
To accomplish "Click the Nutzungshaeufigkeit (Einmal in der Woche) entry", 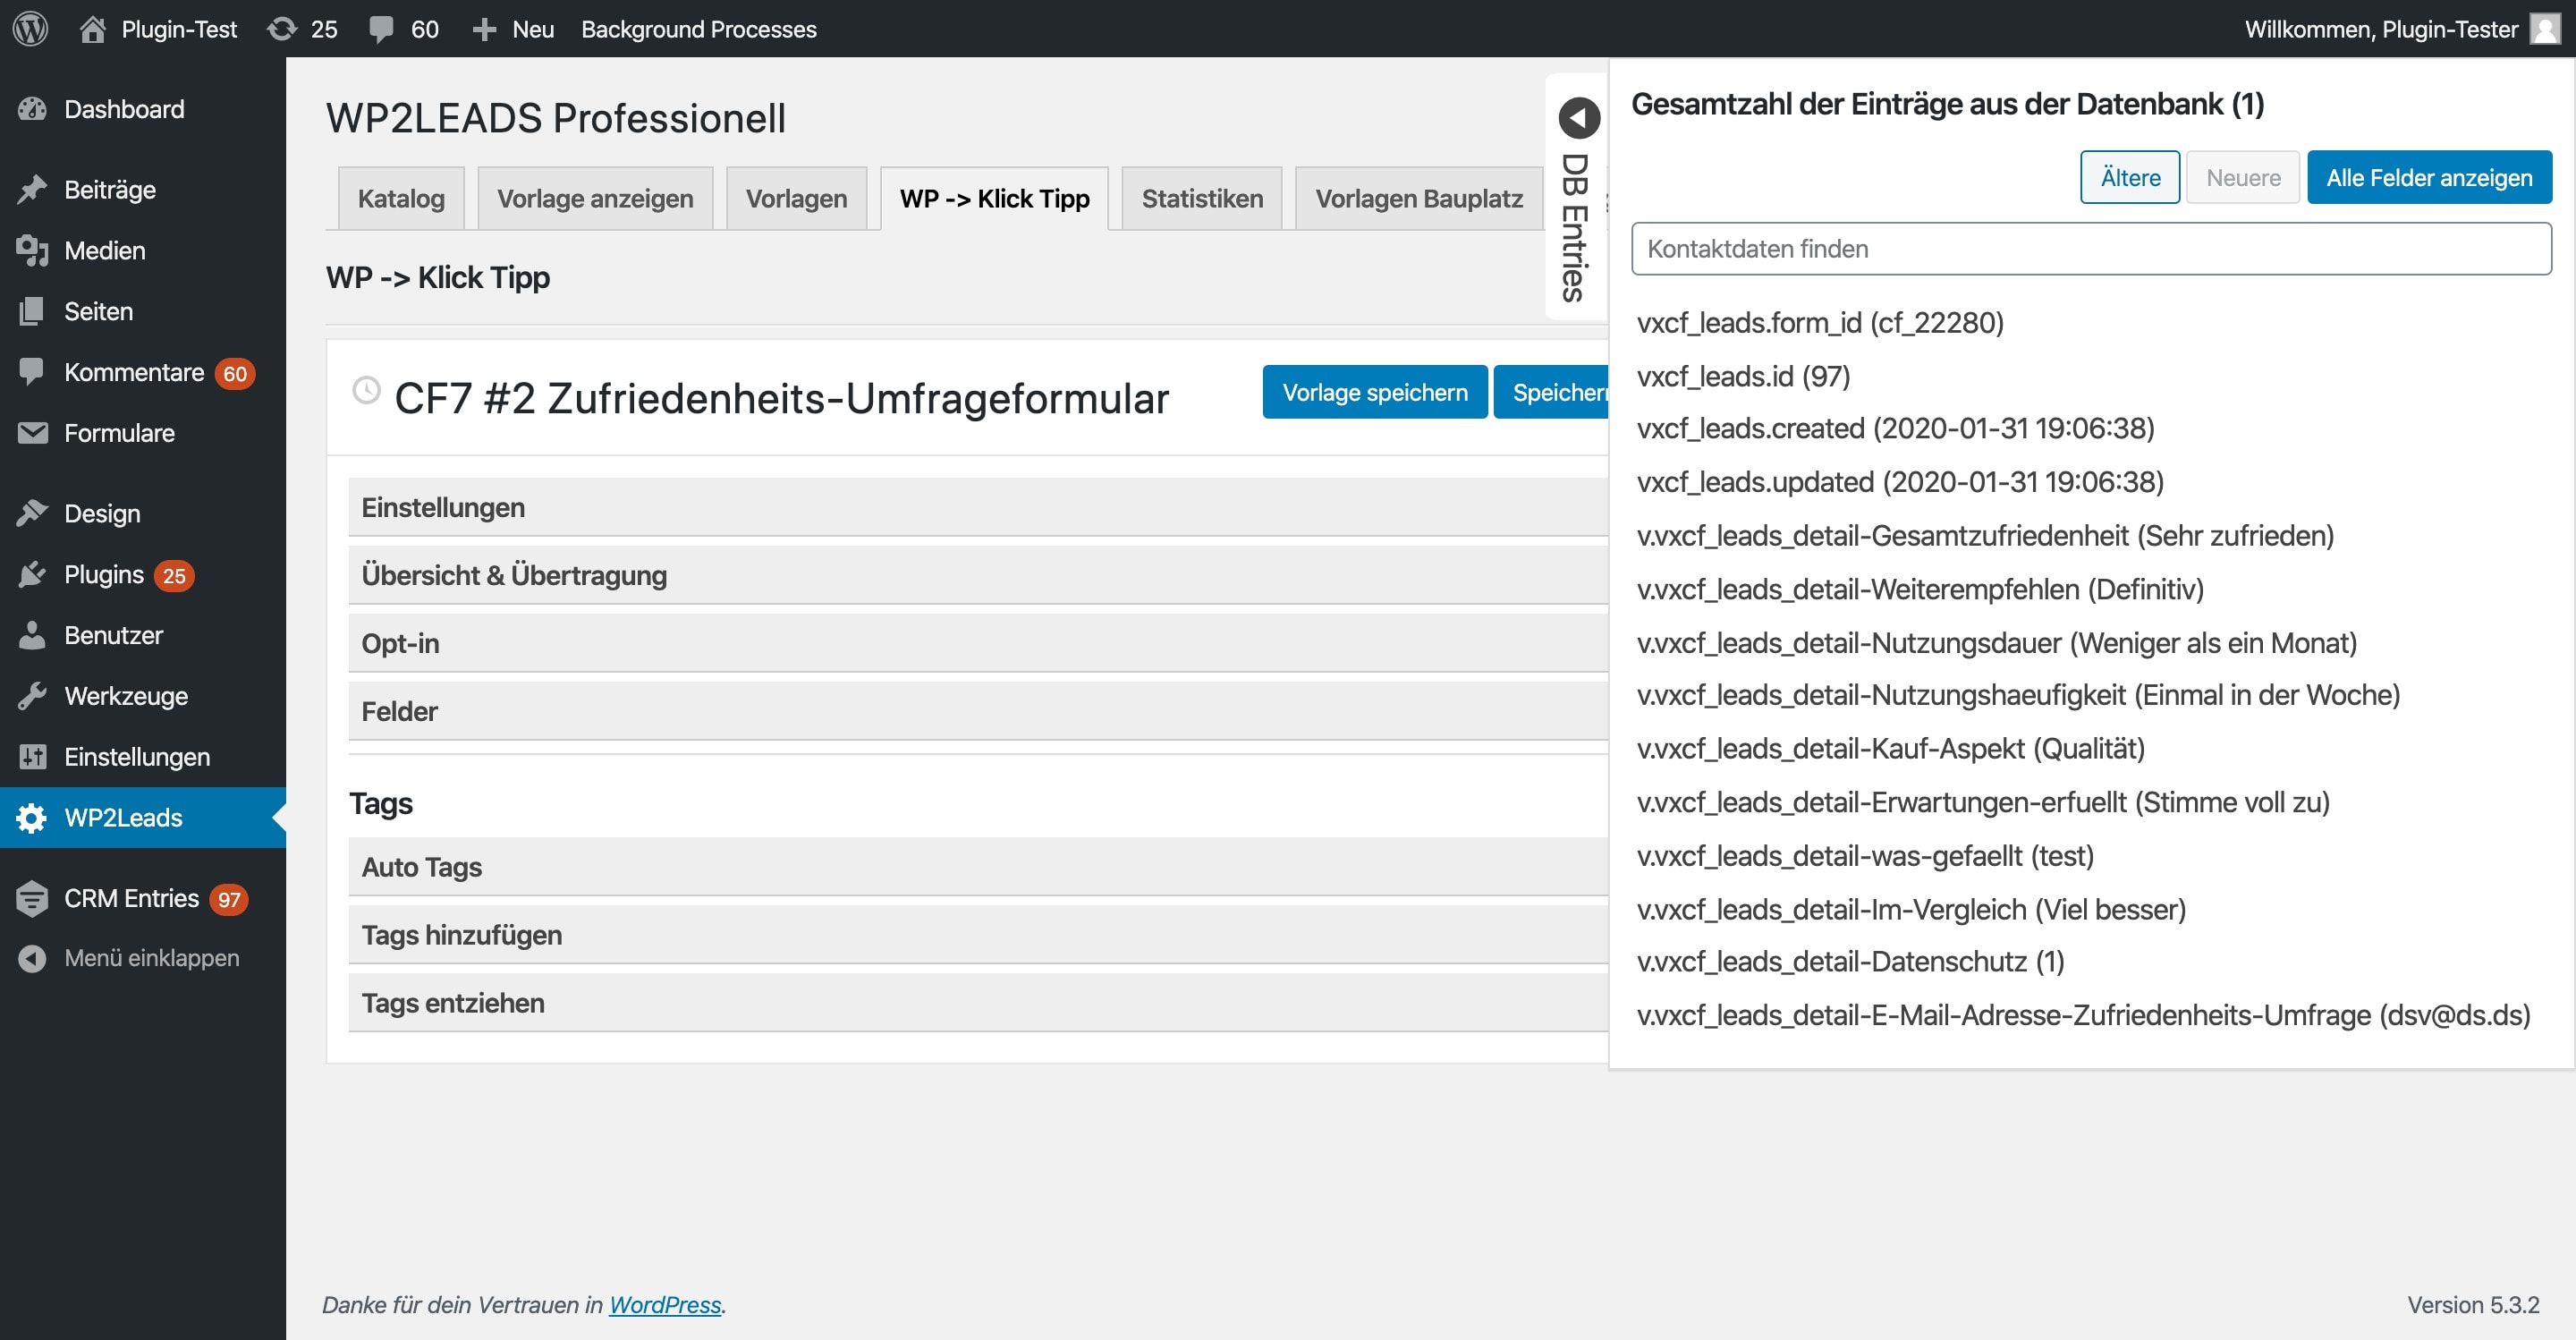I will tap(2018, 695).
